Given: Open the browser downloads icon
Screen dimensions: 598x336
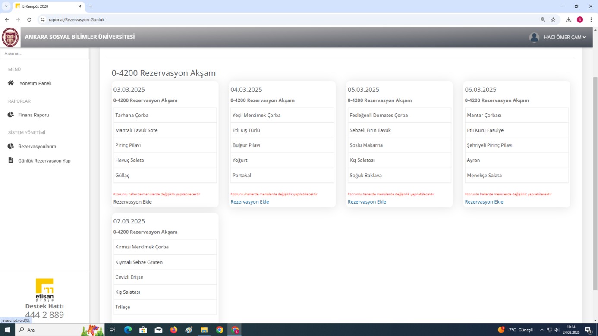Looking at the screenshot, I should (569, 19).
